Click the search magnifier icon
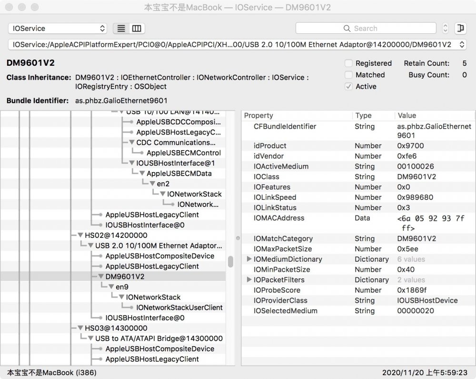 click(x=347, y=28)
